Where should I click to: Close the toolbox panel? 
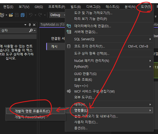34,25
